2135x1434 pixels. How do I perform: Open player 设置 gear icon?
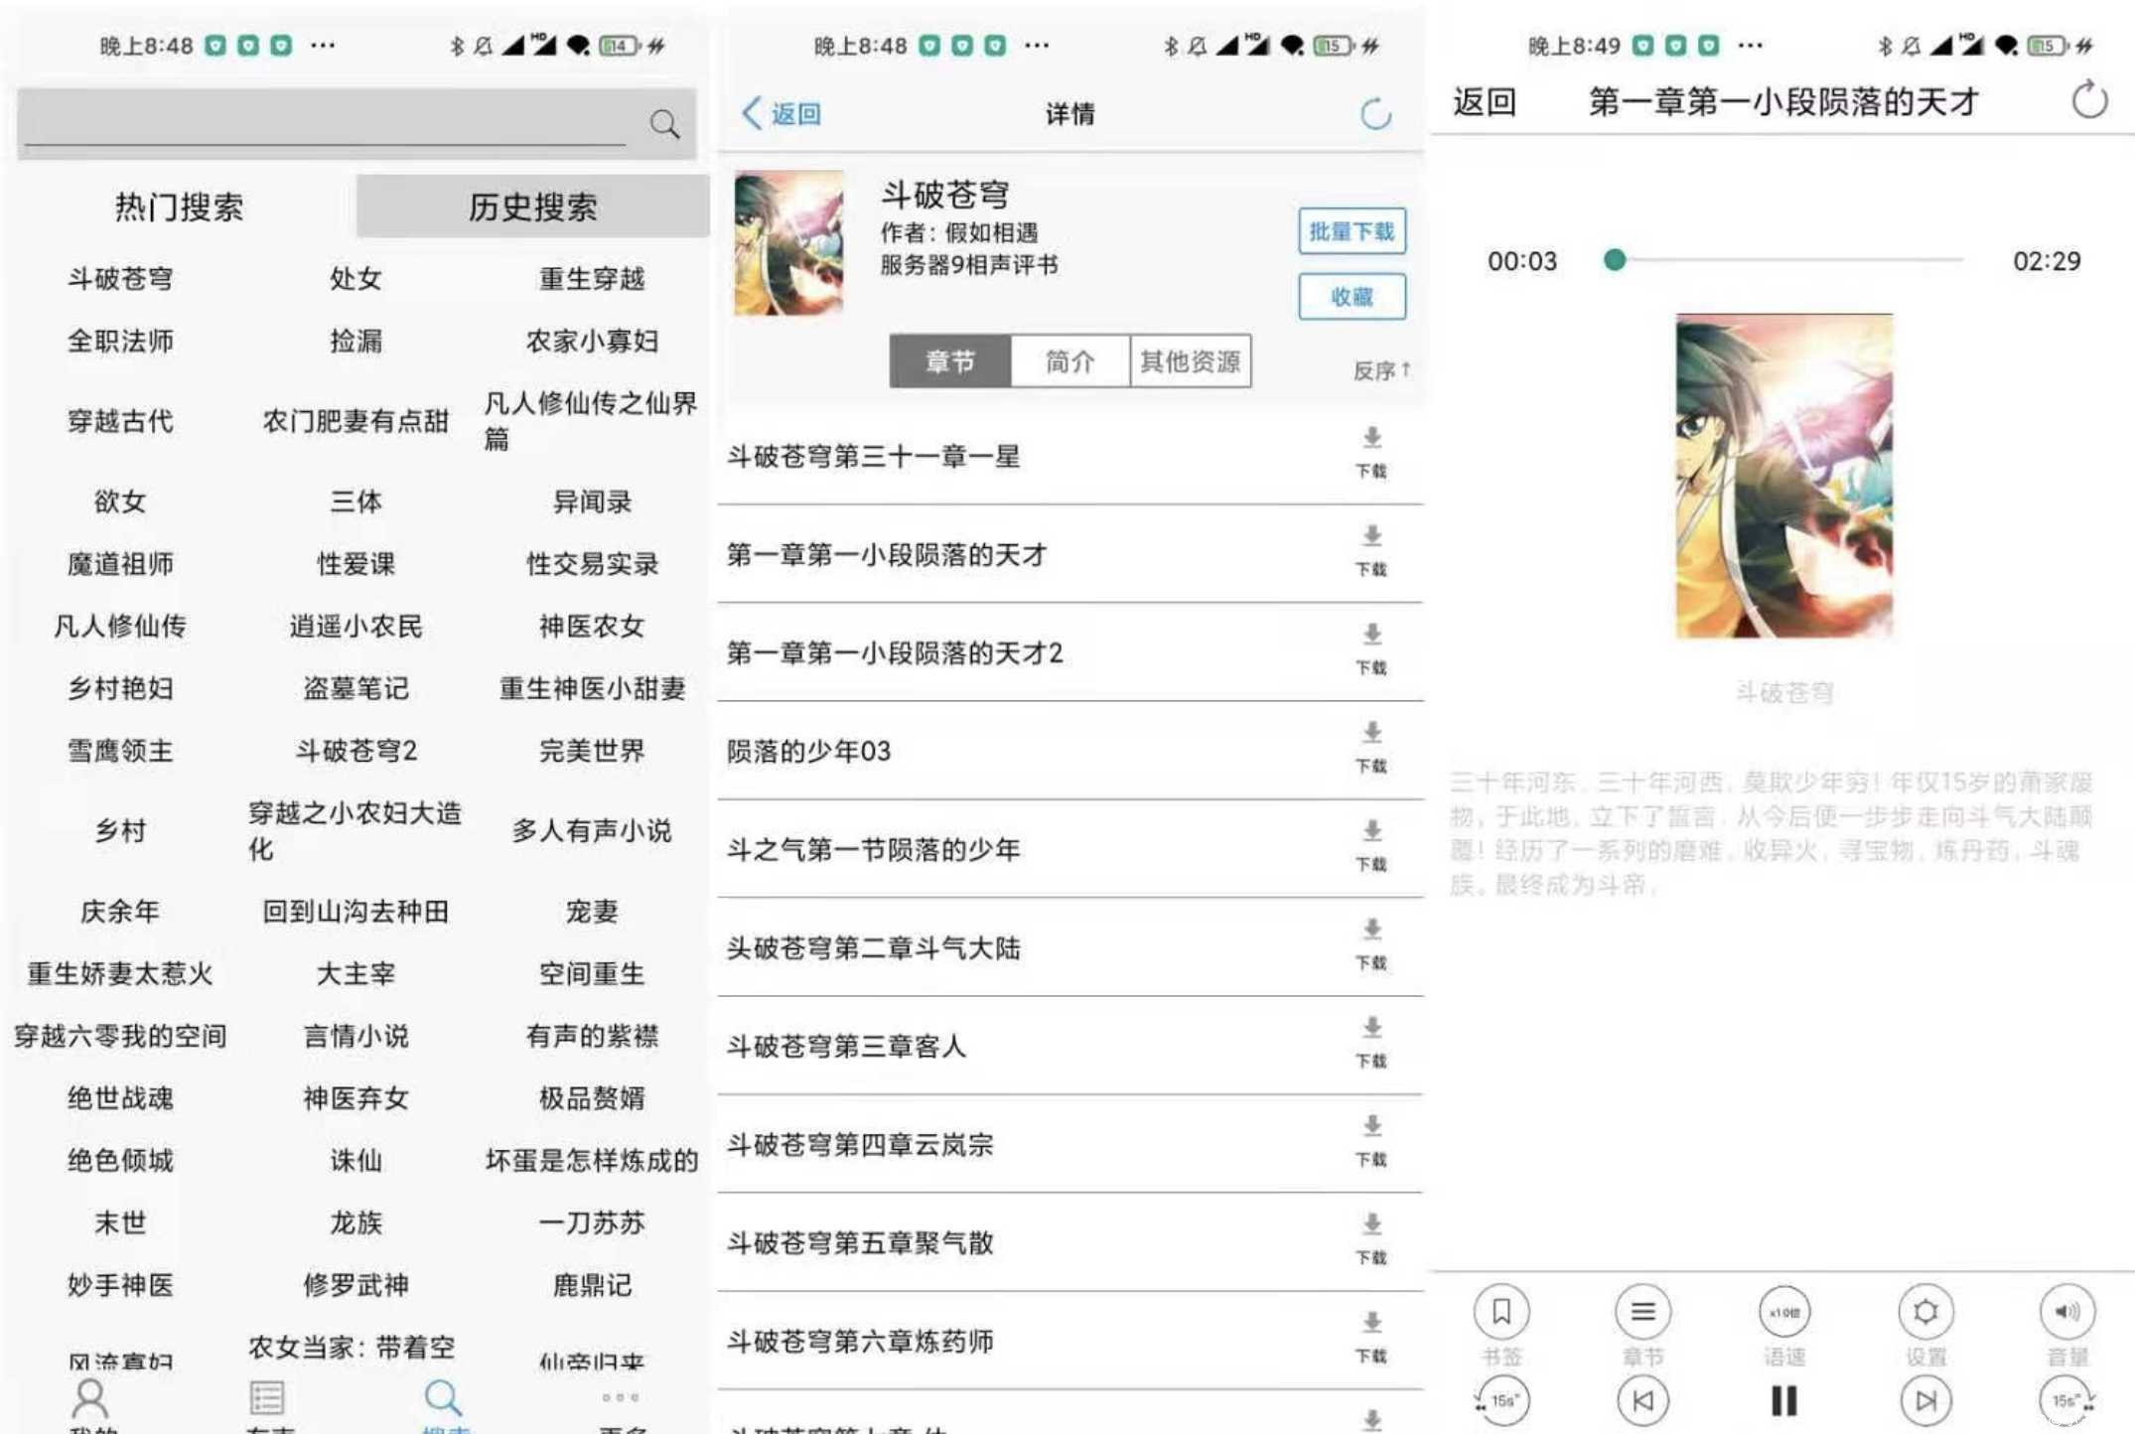click(1925, 1312)
